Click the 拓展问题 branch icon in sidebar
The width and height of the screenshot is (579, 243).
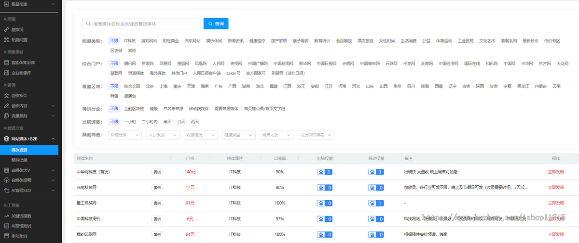[x=6, y=39]
